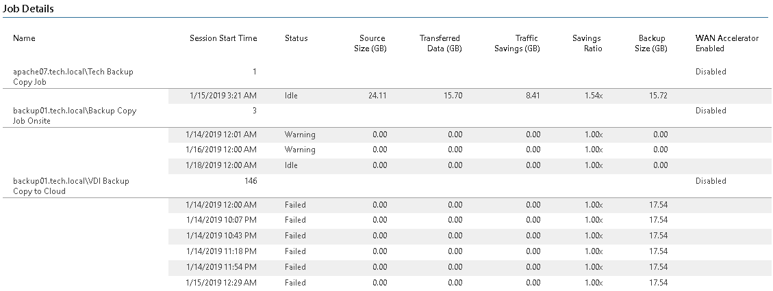Click the 1.54x savings ratio value
773x291 pixels.
coord(593,96)
